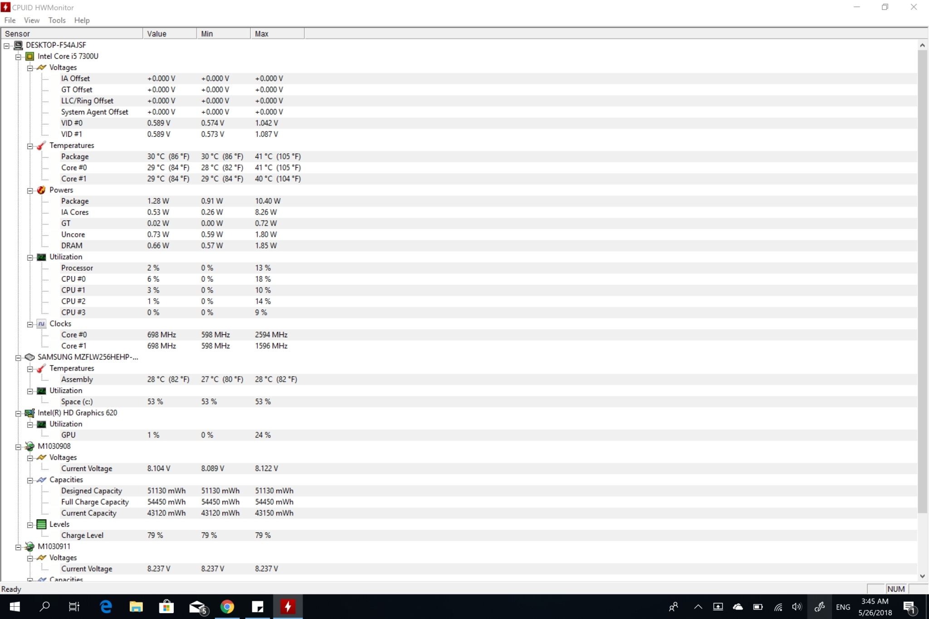
Task: Click the SAMSUNG Utilization graph icon
Action: (x=41, y=391)
